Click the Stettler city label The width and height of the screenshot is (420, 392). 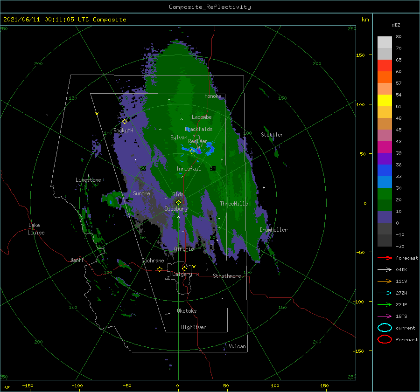pyautogui.click(x=272, y=135)
